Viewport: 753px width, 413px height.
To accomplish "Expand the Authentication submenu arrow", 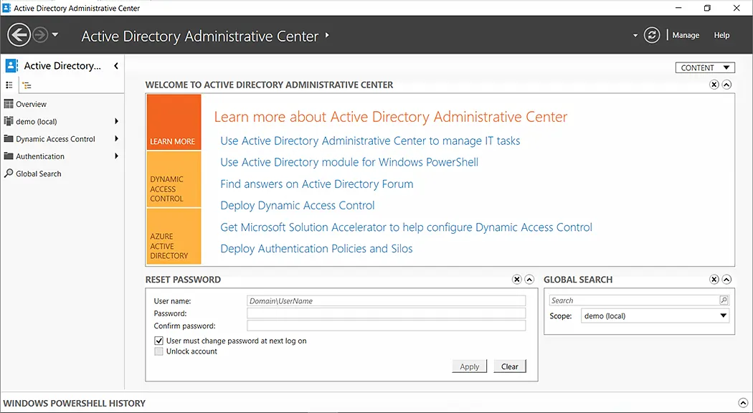I will [116, 156].
